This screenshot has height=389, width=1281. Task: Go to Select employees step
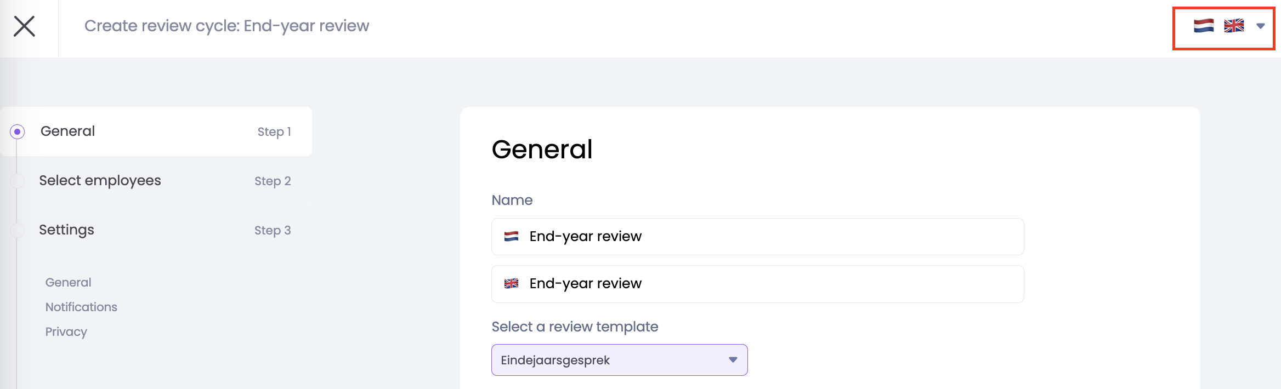(100, 181)
